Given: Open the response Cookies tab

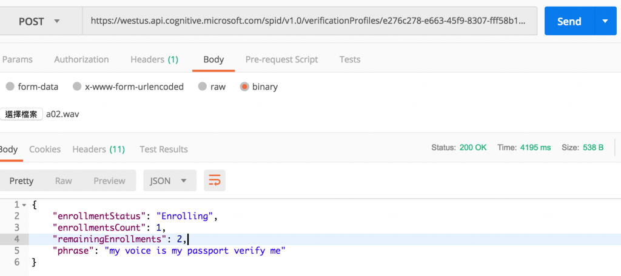Looking at the screenshot, I should click(x=45, y=149).
